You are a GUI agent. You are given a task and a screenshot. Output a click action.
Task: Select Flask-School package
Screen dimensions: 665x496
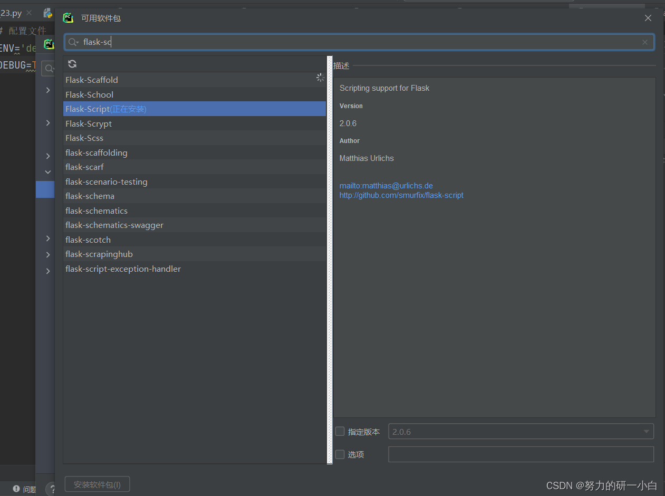195,94
